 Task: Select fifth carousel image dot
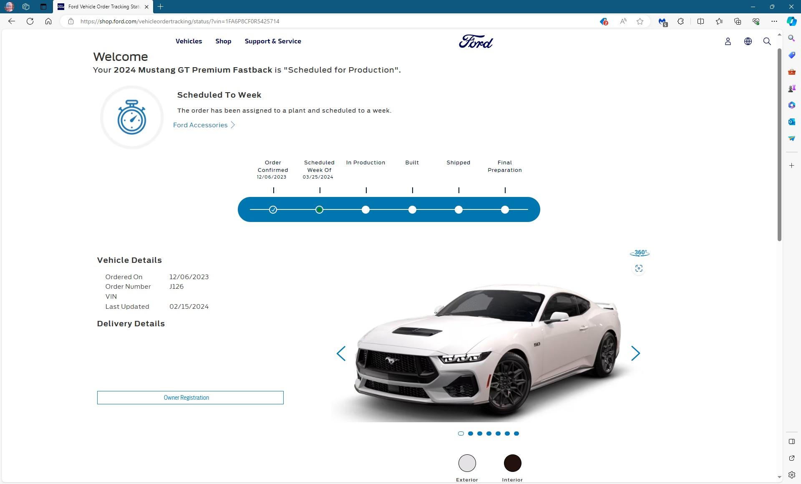coord(498,434)
